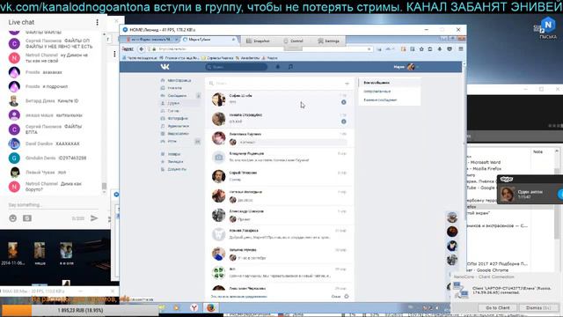Click the dollar Super Chat icon
The width and height of the screenshot is (563, 317).
click(27, 218)
